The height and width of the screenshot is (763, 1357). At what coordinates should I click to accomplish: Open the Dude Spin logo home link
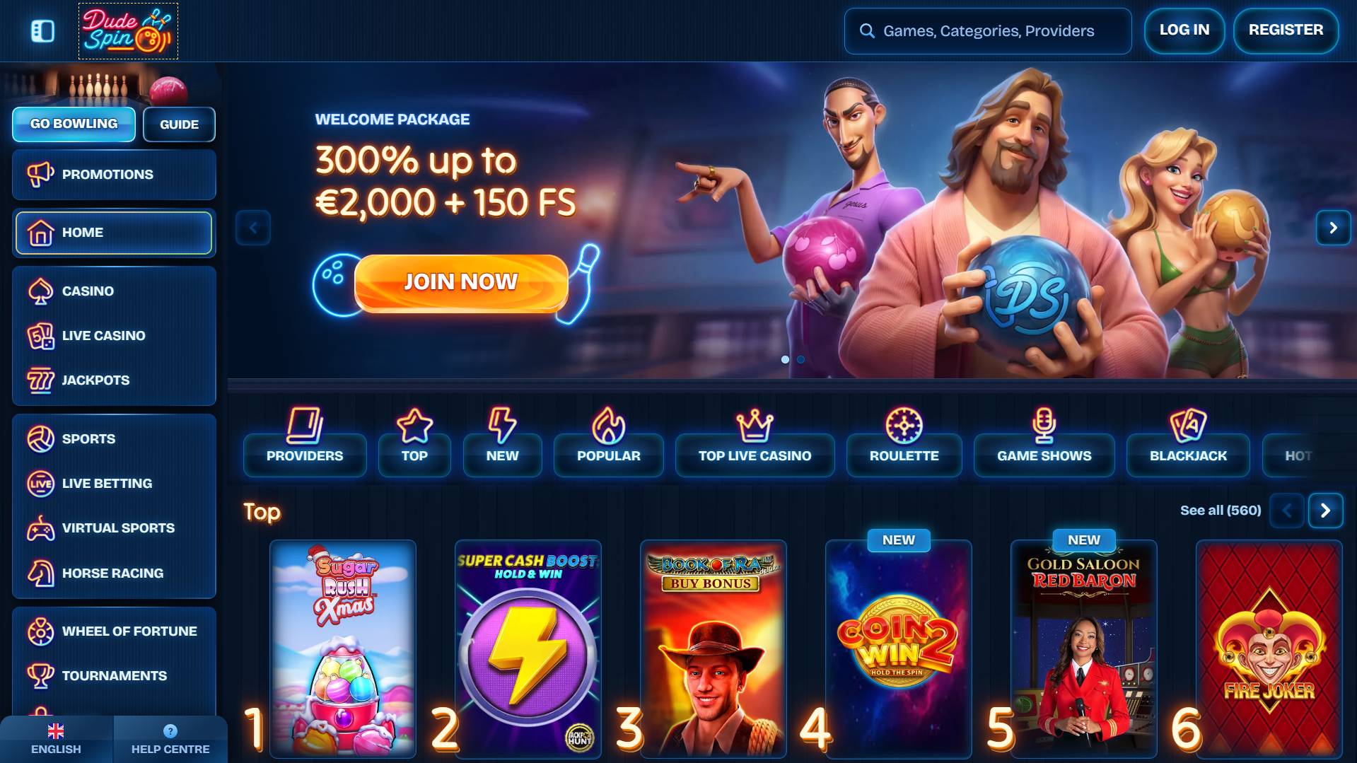click(x=128, y=31)
